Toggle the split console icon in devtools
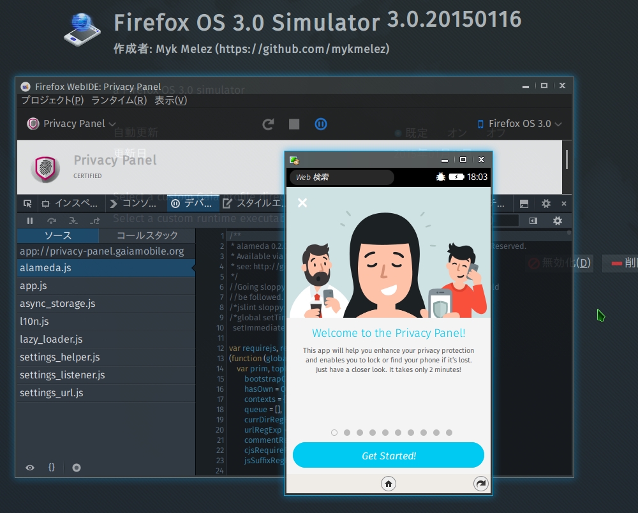 click(524, 204)
